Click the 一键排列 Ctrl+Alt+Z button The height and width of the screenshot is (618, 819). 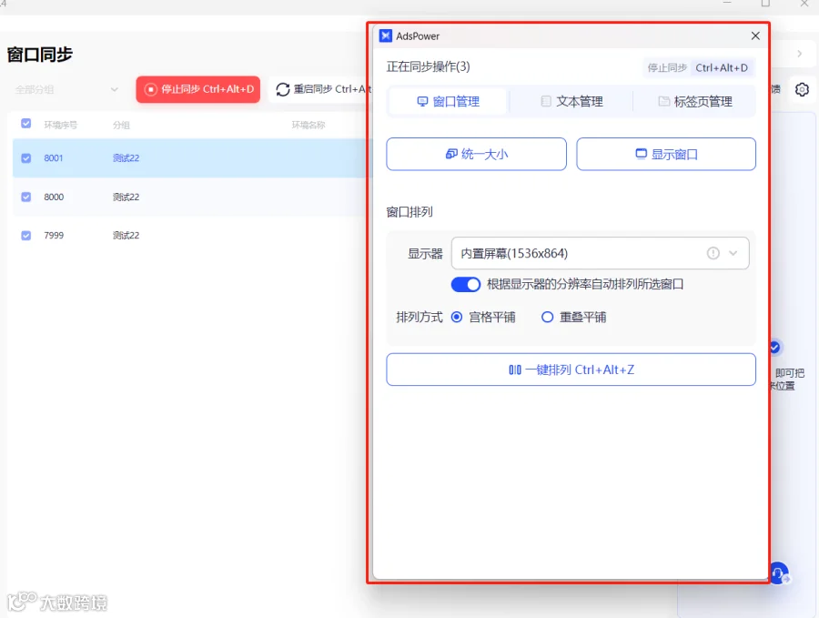[x=571, y=370]
